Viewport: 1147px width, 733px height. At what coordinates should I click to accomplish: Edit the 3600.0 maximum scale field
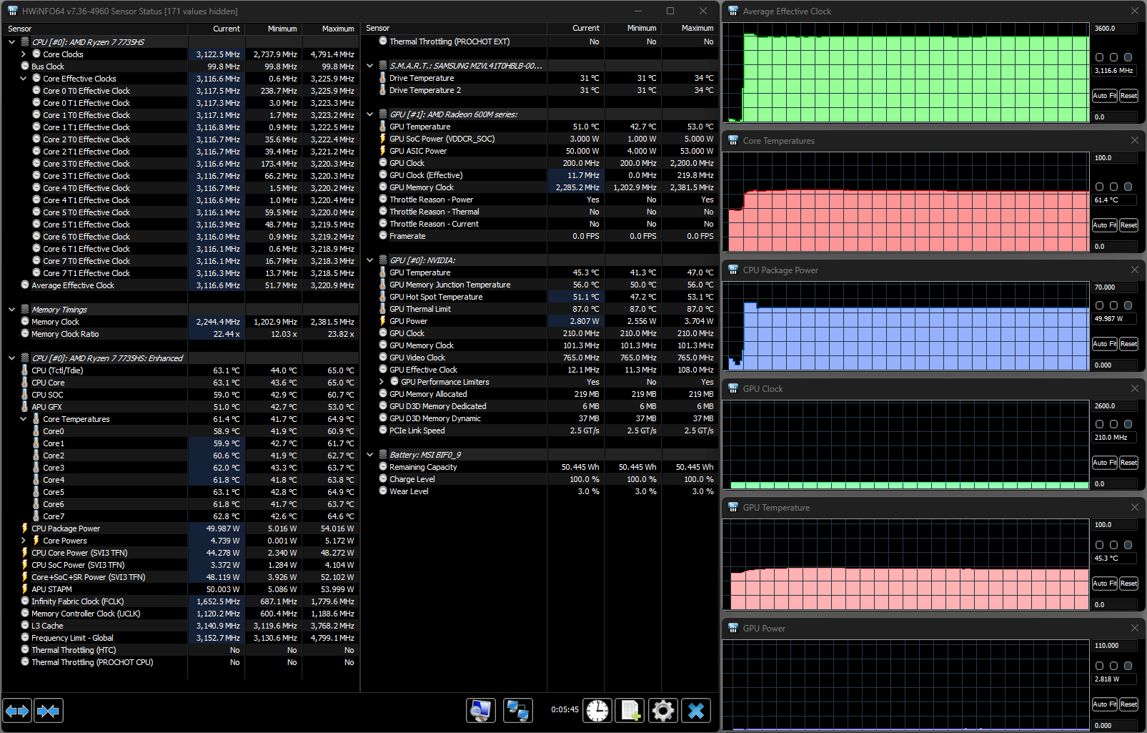pos(1113,29)
